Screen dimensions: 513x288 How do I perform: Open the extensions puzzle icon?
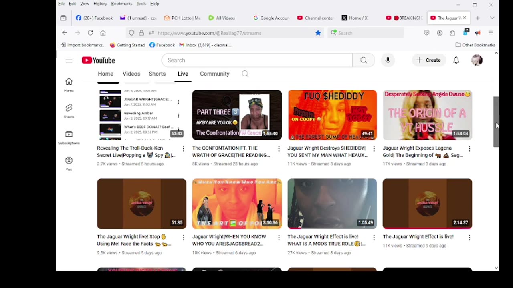452,33
